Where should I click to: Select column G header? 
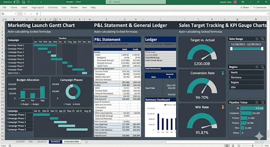55,19
